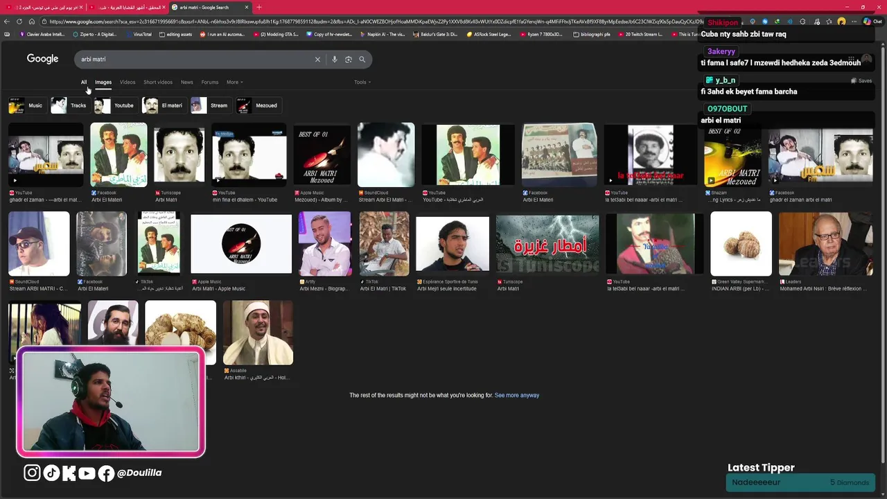This screenshot has height=499, width=887.
Task: Filter images by the Tracks chip
Action: coord(69,105)
